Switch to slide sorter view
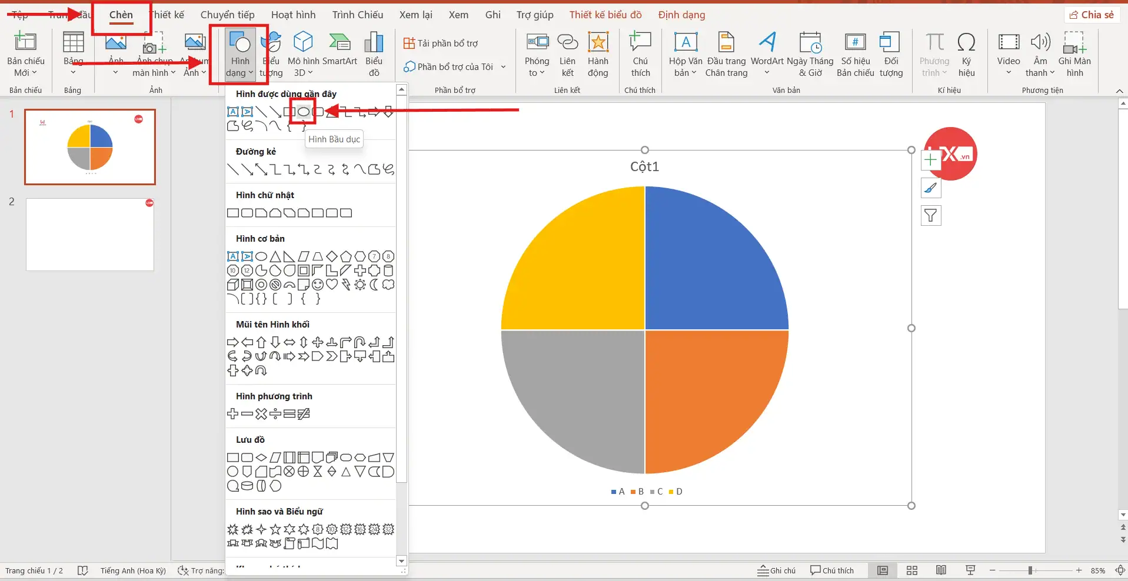 click(x=911, y=570)
